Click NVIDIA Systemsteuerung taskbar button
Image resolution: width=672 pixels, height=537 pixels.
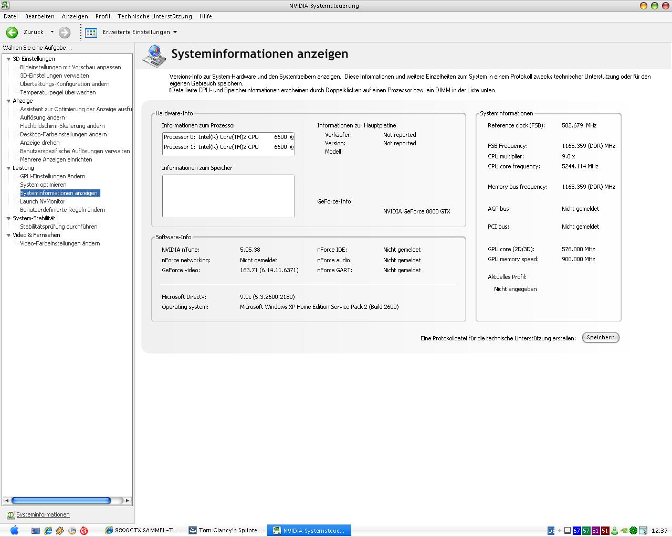pos(309,530)
